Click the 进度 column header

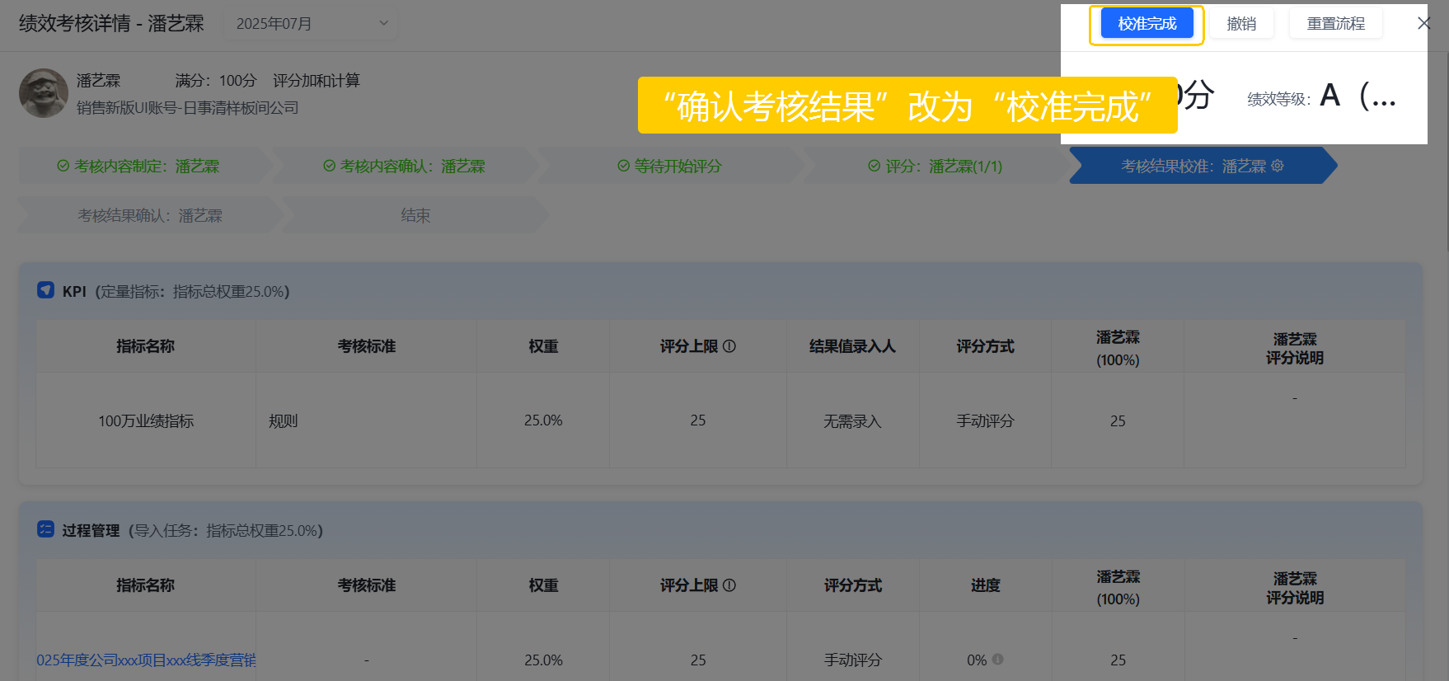[985, 585]
